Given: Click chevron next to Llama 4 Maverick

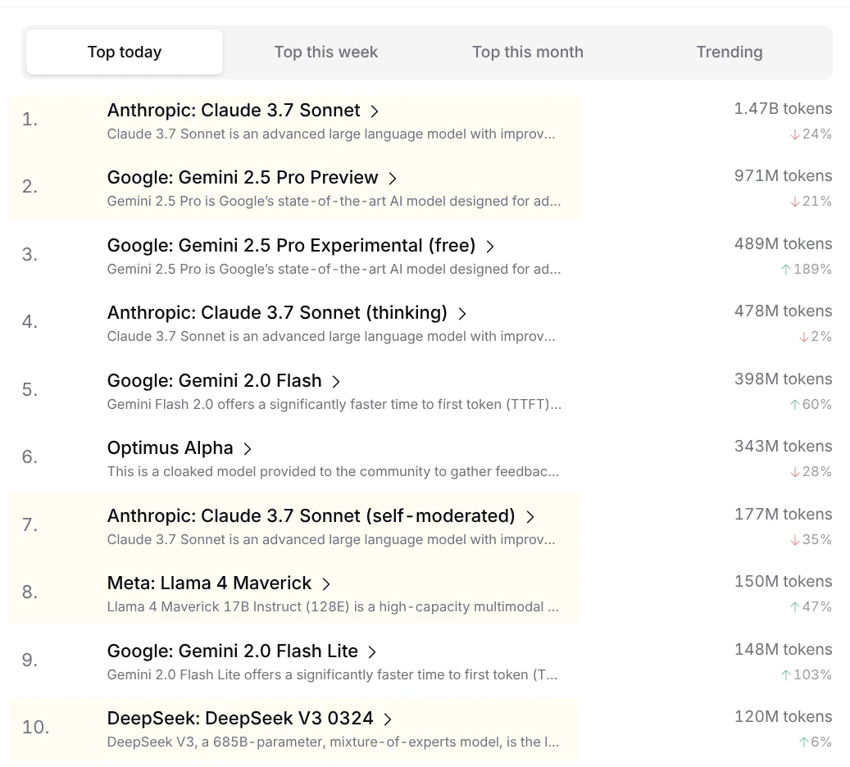Looking at the screenshot, I should coord(325,583).
